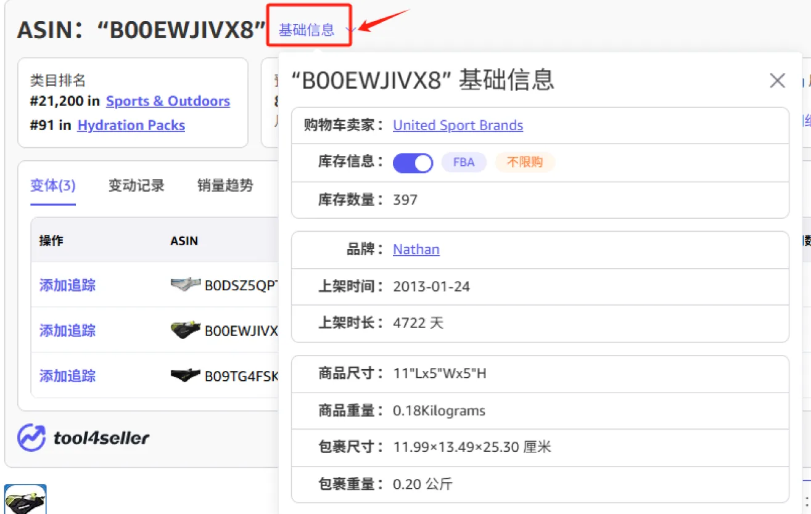Click the B09TG4FSK product thumbnail
This screenshot has width=811, height=514.
[186, 375]
